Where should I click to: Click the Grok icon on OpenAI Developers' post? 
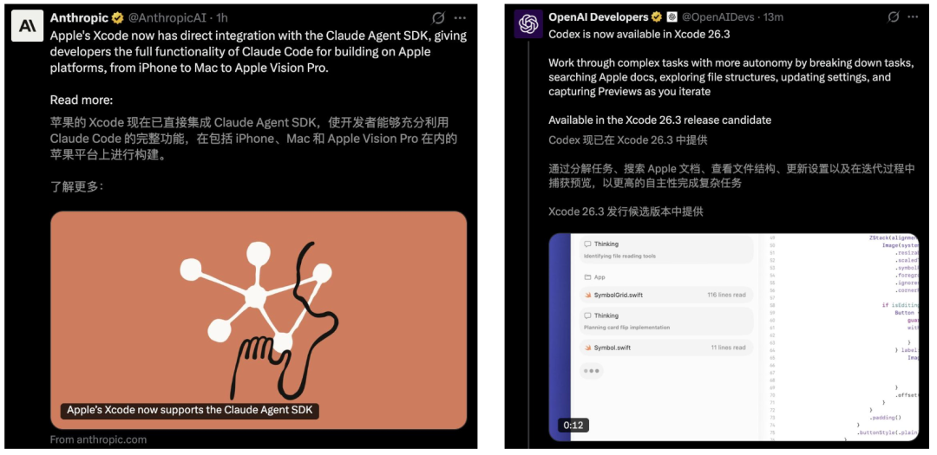click(x=894, y=16)
